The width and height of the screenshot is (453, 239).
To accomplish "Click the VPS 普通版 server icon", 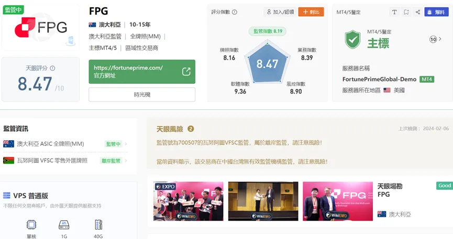I will [7, 196].
